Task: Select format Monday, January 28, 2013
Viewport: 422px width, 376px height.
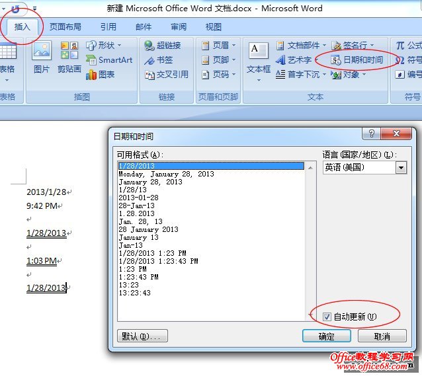Action: (x=211, y=174)
